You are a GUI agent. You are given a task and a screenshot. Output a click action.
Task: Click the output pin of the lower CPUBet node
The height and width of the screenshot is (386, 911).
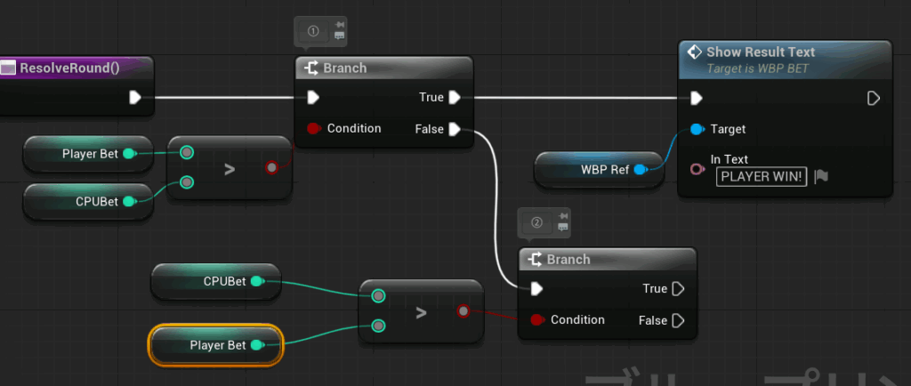[256, 281]
